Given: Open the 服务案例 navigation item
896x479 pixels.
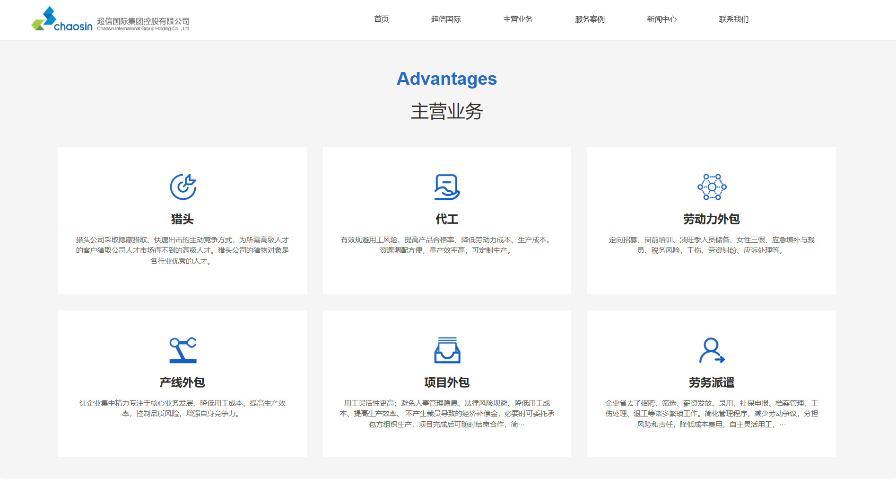Looking at the screenshot, I should (590, 19).
